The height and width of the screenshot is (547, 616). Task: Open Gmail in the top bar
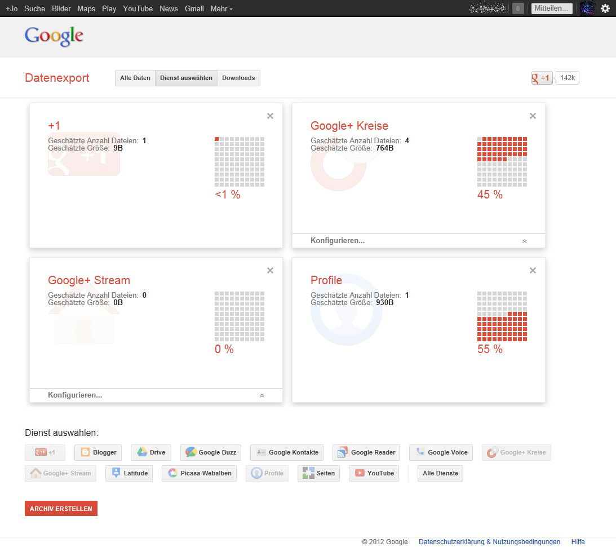point(194,8)
